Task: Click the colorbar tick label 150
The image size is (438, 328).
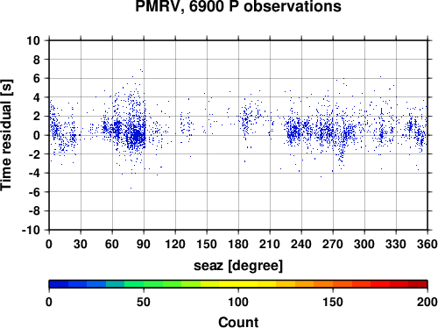Action: pos(333,302)
